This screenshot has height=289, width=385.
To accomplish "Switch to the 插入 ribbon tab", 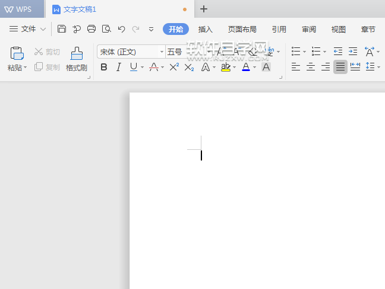I will (205, 29).
